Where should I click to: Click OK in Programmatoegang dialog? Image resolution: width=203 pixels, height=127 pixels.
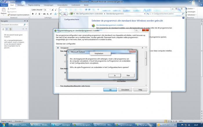pos(110,90)
